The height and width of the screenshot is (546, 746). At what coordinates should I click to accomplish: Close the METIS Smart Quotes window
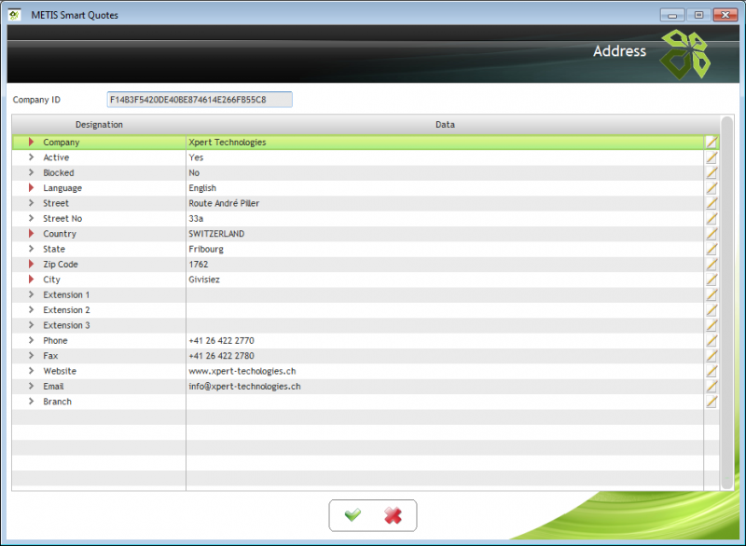click(725, 15)
